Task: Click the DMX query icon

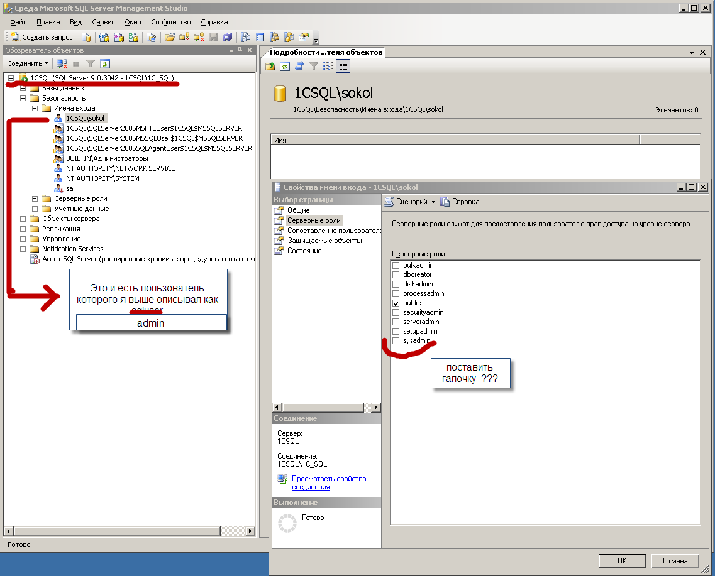Action: [119, 37]
